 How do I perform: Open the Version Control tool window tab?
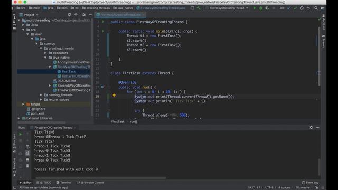[90, 183]
